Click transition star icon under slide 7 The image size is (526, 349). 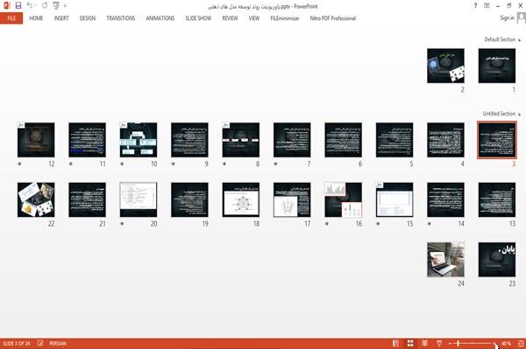click(x=276, y=164)
